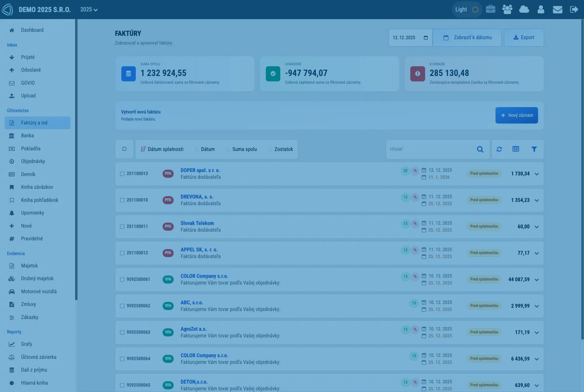Image resolution: width=584 pixels, height=392 pixels.
Task: Check the box for invoice 251100013
Action: click(x=122, y=174)
